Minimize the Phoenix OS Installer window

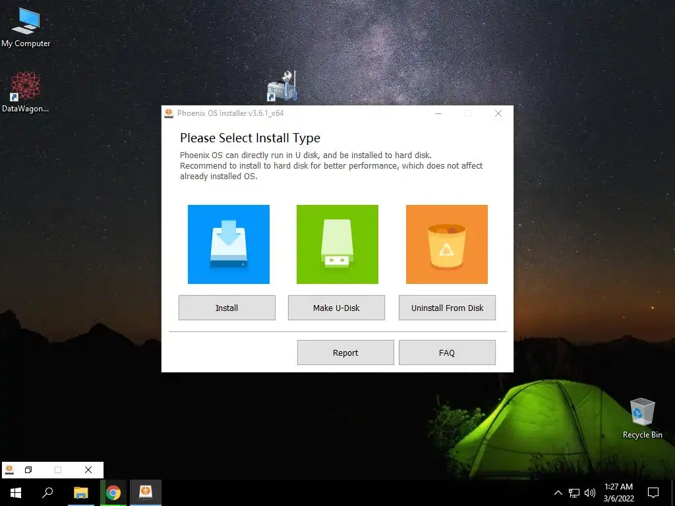click(438, 113)
